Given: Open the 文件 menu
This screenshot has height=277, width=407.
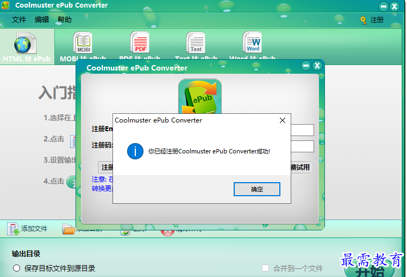Looking at the screenshot, I should 19,20.
